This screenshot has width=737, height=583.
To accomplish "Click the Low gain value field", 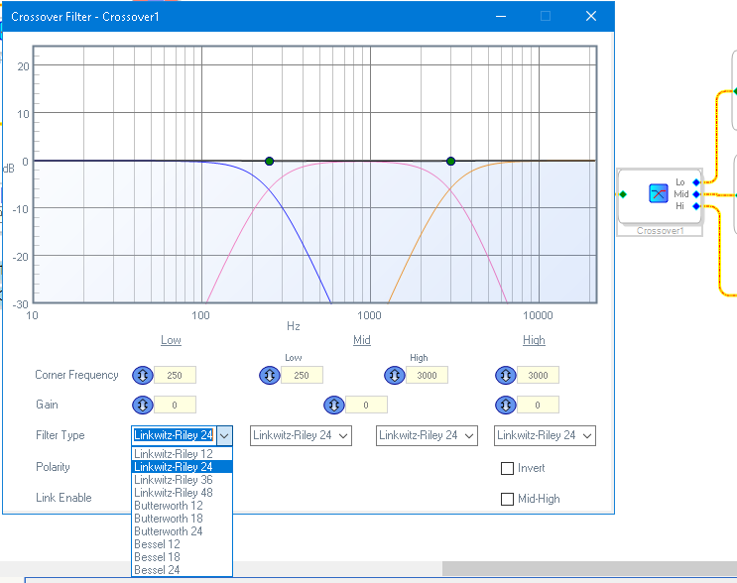I will (175, 405).
